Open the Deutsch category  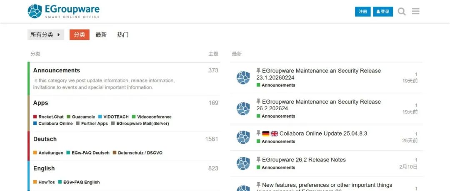pos(45,139)
